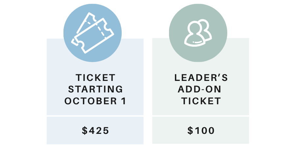Click the word "TICKET" above "STARTING"
Viewport: 296px width, 148px height.
(x=95, y=78)
